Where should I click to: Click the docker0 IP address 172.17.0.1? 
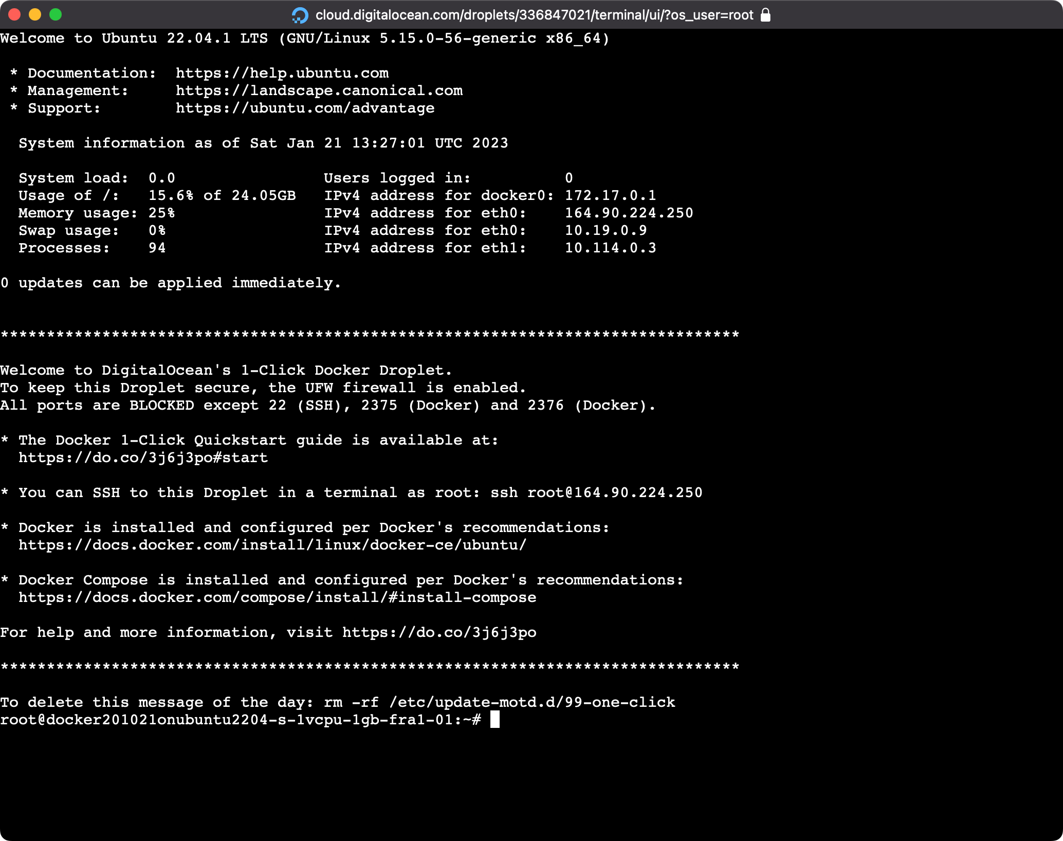pos(610,195)
